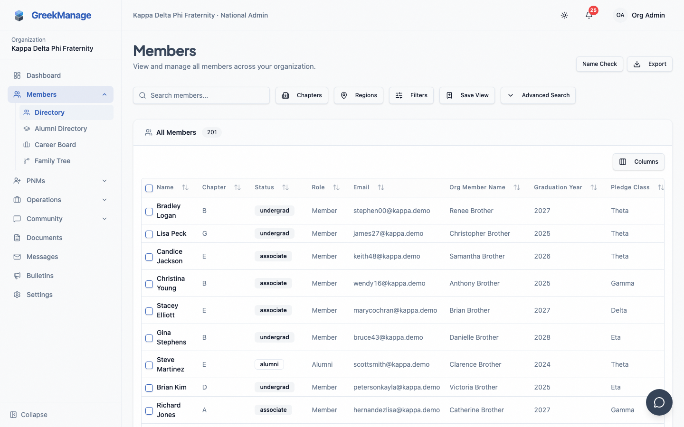Select Christina Young's row checkbox

click(149, 284)
